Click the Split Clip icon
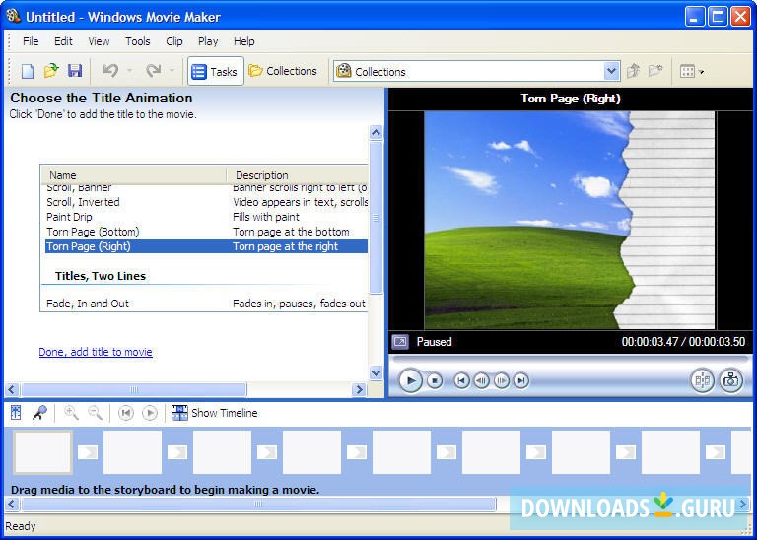The width and height of the screenshot is (757, 540). click(702, 380)
